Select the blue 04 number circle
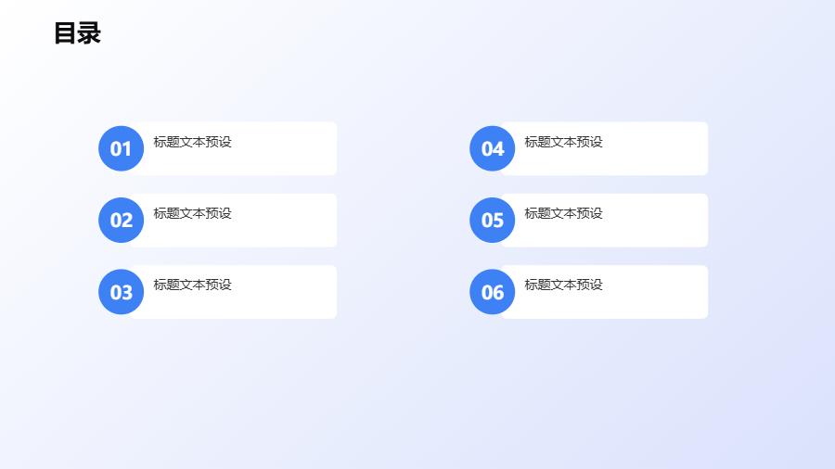835x469 pixels. pos(493,148)
